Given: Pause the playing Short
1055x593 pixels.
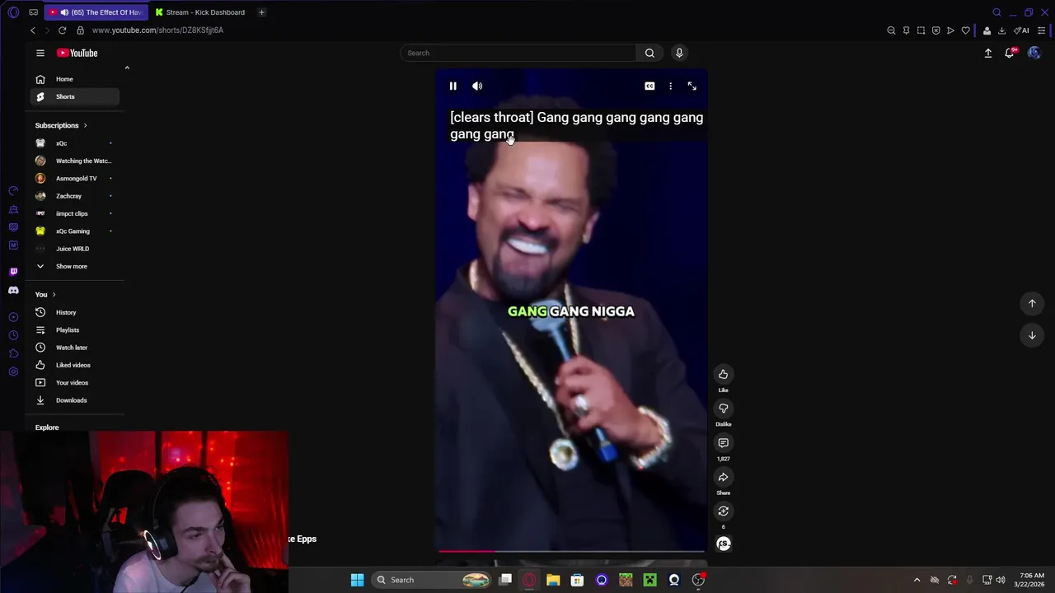Looking at the screenshot, I should pyautogui.click(x=452, y=86).
